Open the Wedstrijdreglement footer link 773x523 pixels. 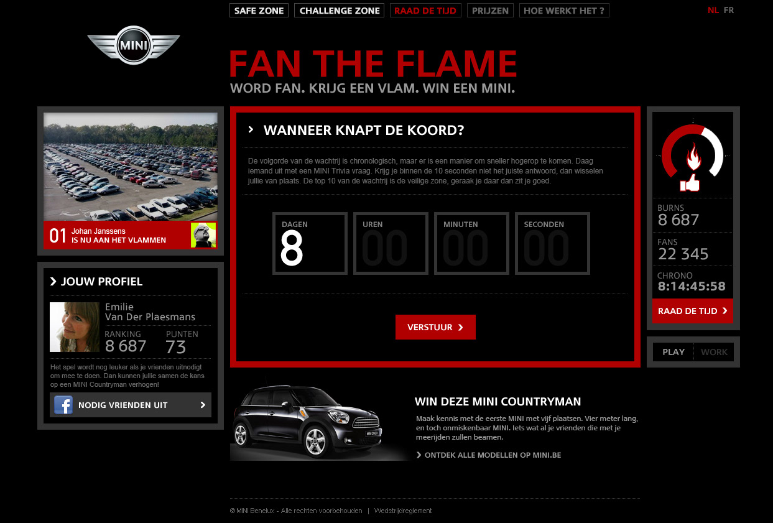tap(403, 511)
